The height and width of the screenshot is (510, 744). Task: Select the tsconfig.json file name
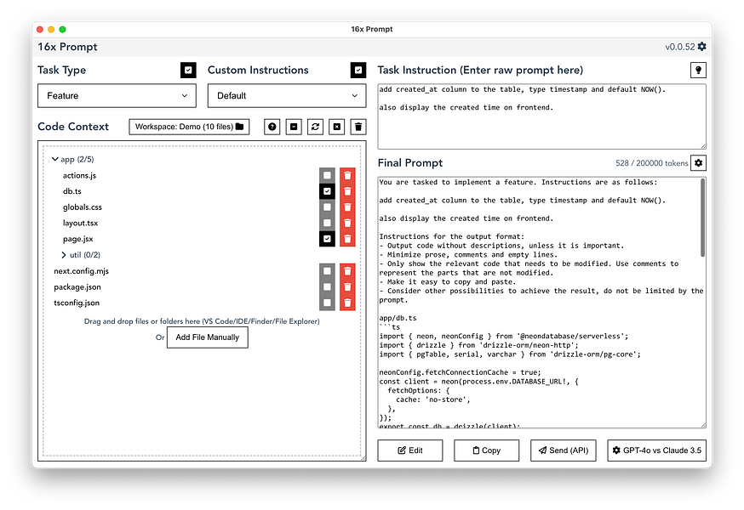click(x=77, y=303)
